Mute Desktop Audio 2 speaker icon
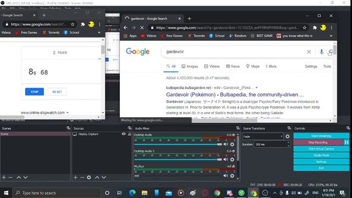The image size is (352, 198). coord(226,159)
